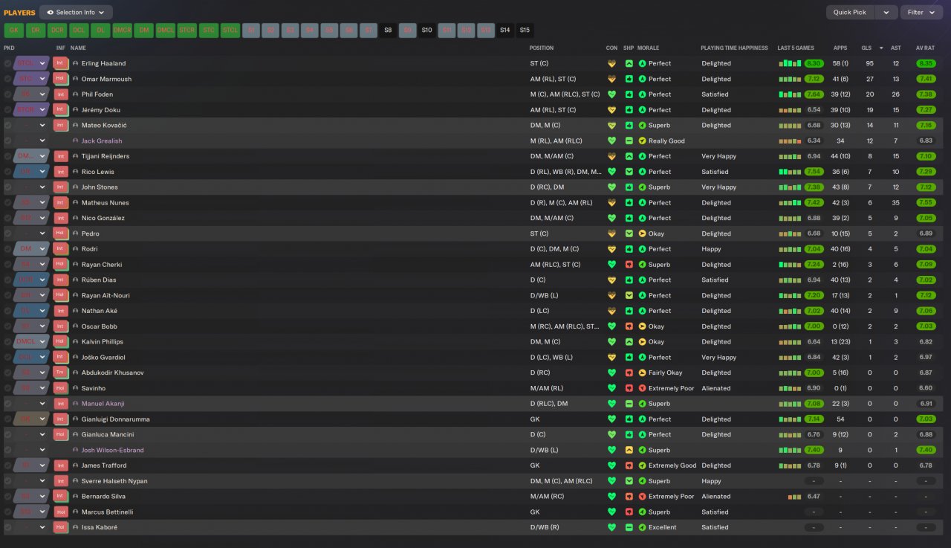Screen dimensions: 951x548
Task: Click Jack Grealish's match sharpness icon
Action: pos(629,141)
